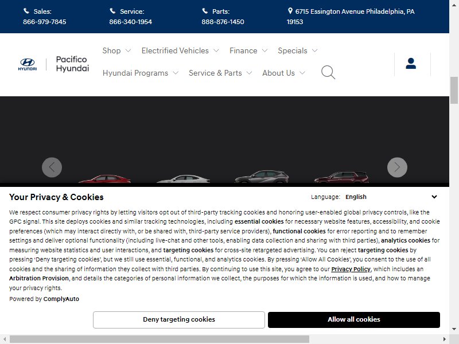
Task: Open the Shop menu item
Action: tap(111, 50)
